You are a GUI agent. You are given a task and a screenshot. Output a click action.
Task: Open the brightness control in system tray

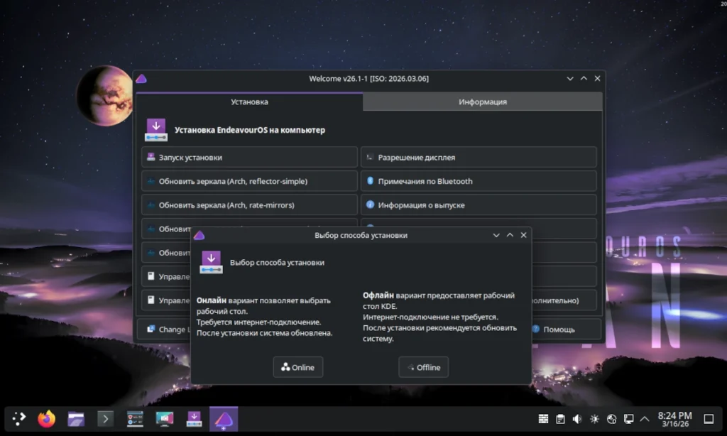(594, 419)
